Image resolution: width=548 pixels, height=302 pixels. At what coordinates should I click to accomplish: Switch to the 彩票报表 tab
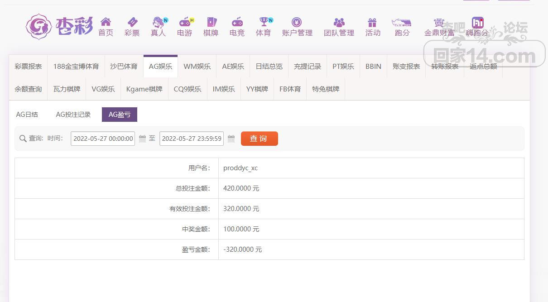coord(28,67)
